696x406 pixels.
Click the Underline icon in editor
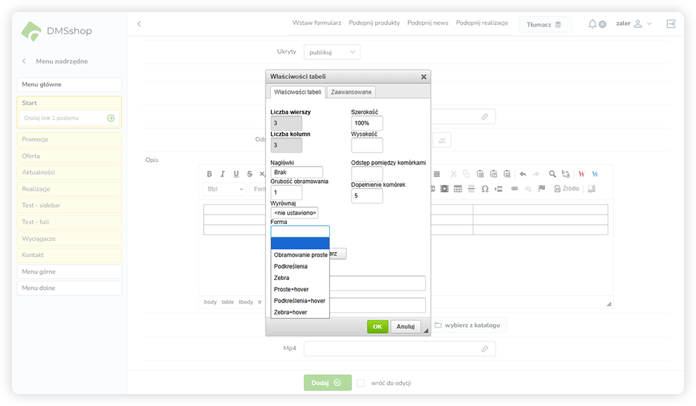coord(236,174)
